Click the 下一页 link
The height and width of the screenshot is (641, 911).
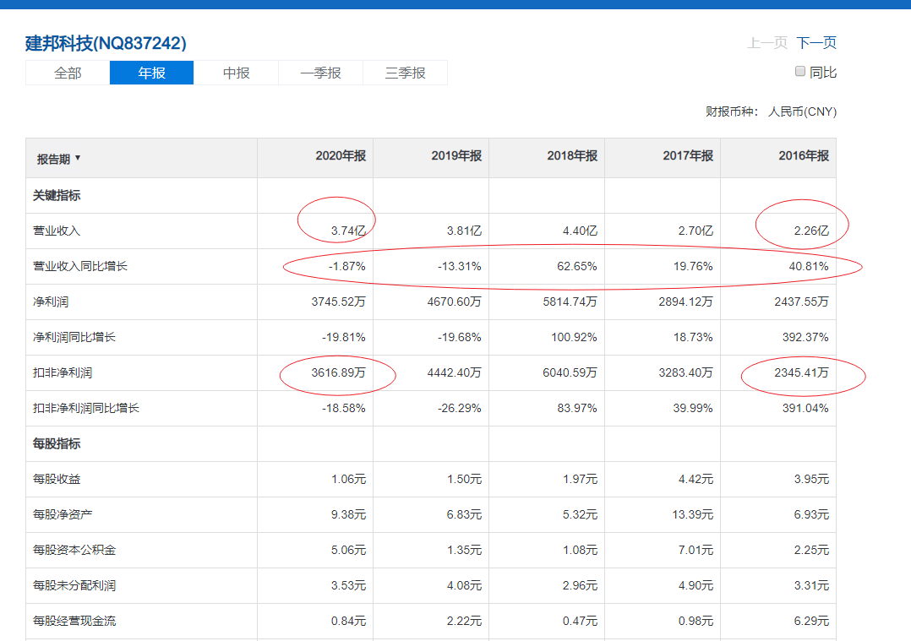tap(816, 43)
